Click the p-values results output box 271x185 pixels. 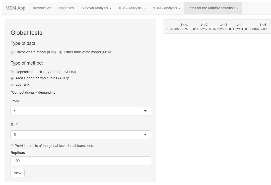pos(217,27)
